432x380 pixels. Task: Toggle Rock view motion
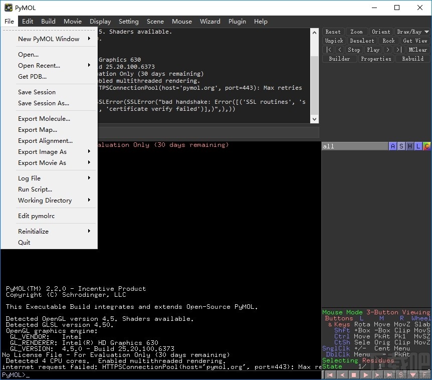(x=388, y=41)
